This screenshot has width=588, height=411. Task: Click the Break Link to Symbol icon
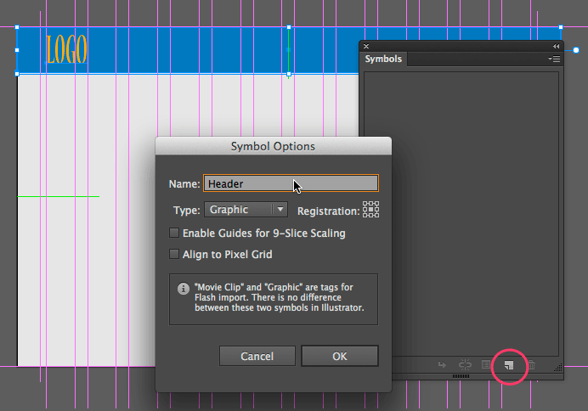pyautogui.click(x=465, y=365)
